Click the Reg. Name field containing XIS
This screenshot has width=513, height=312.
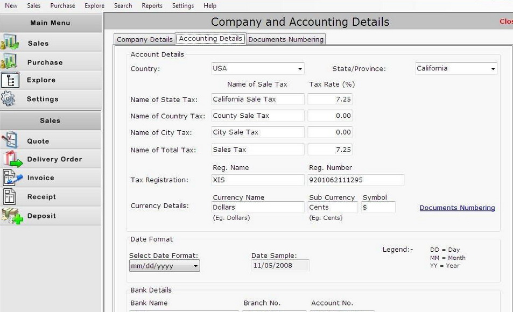(258, 180)
